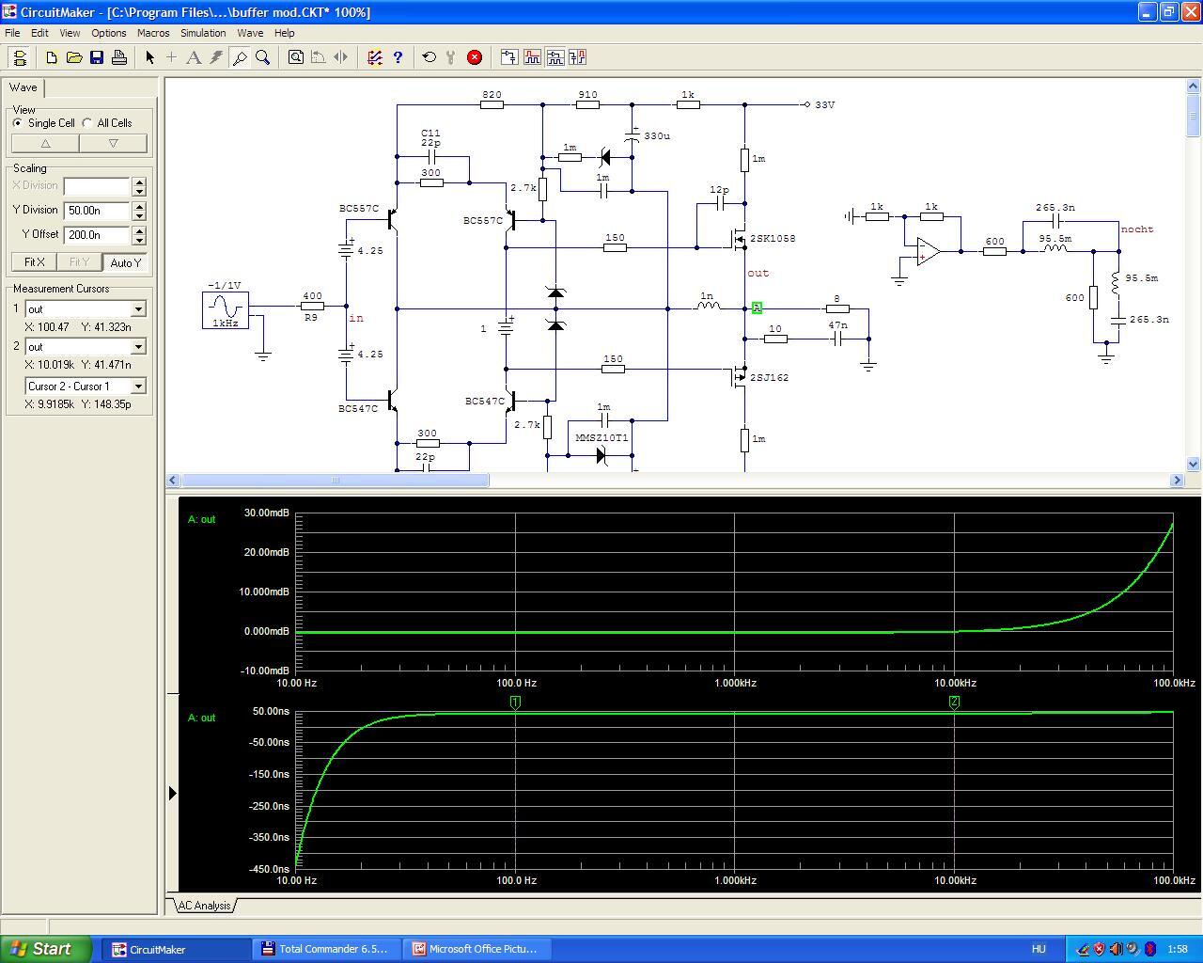Viewport: 1203px width, 963px height.
Task: Select the magnifier Zoom tool
Action: pos(263,57)
